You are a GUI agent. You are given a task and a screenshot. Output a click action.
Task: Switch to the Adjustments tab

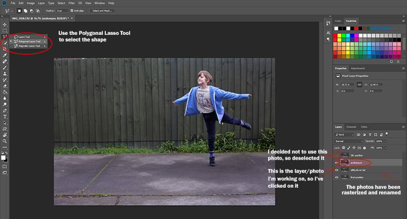pos(358,68)
